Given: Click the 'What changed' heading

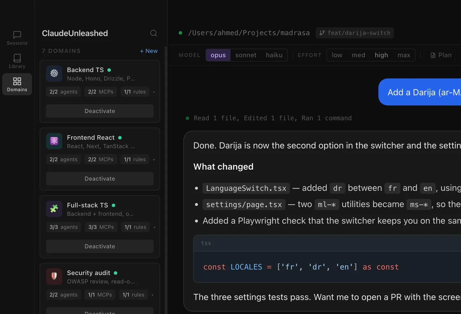Looking at the screenshot, I should (x=223, y=167).
